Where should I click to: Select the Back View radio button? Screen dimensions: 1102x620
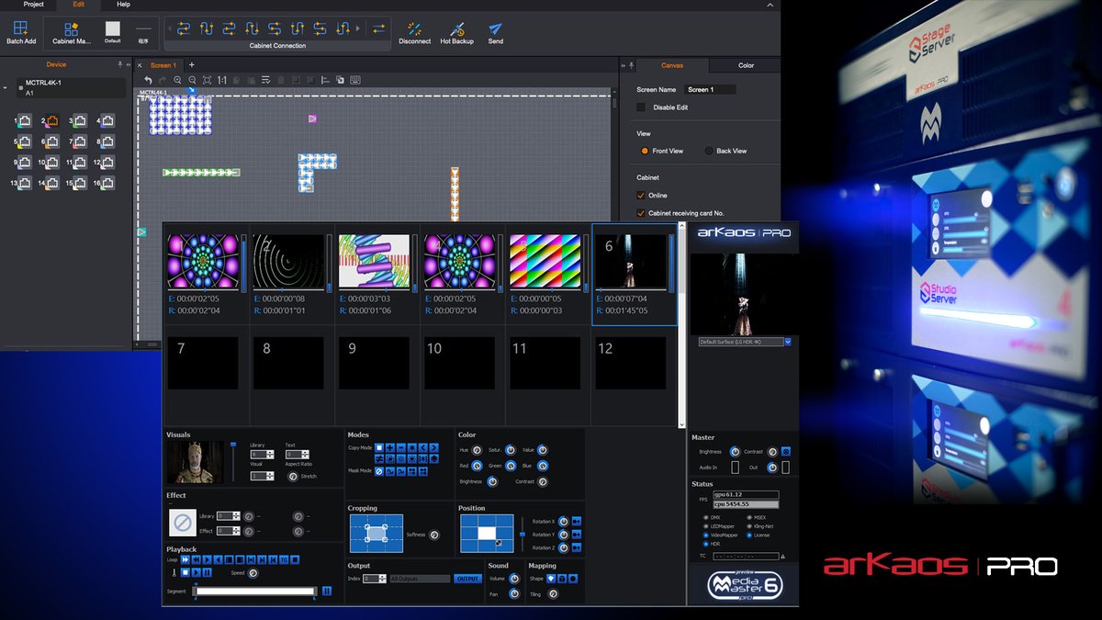pyautogui.click(x=708, y=151)
